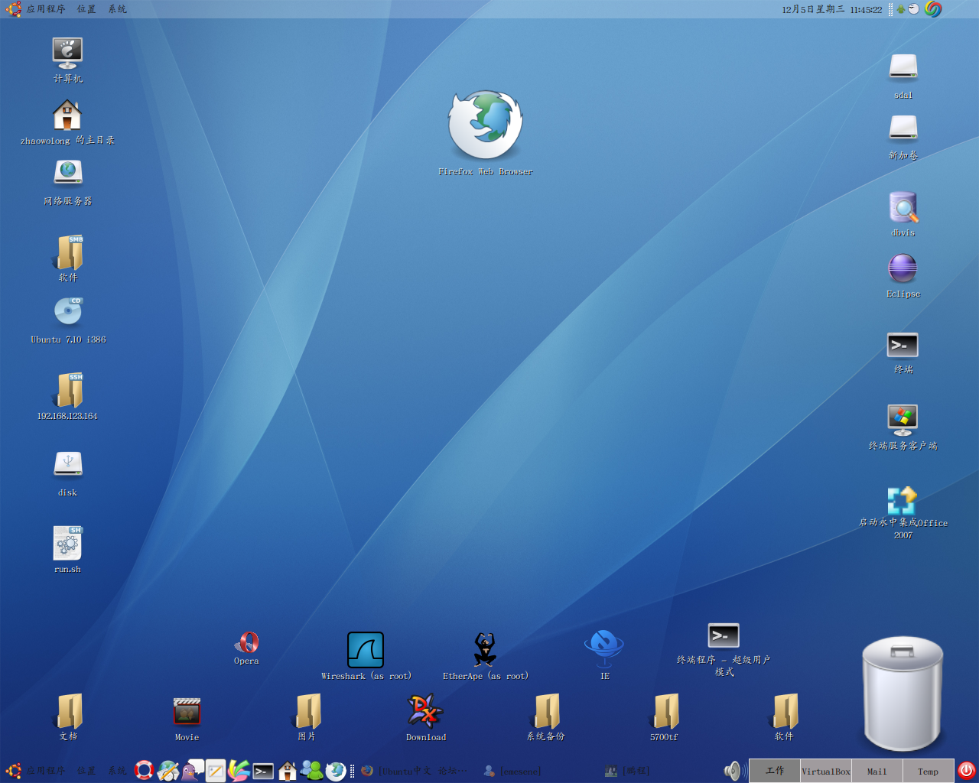Launch the Firefox globe icon in bottom panel
This screenshot has height=783, width=979.
(336, 771)
